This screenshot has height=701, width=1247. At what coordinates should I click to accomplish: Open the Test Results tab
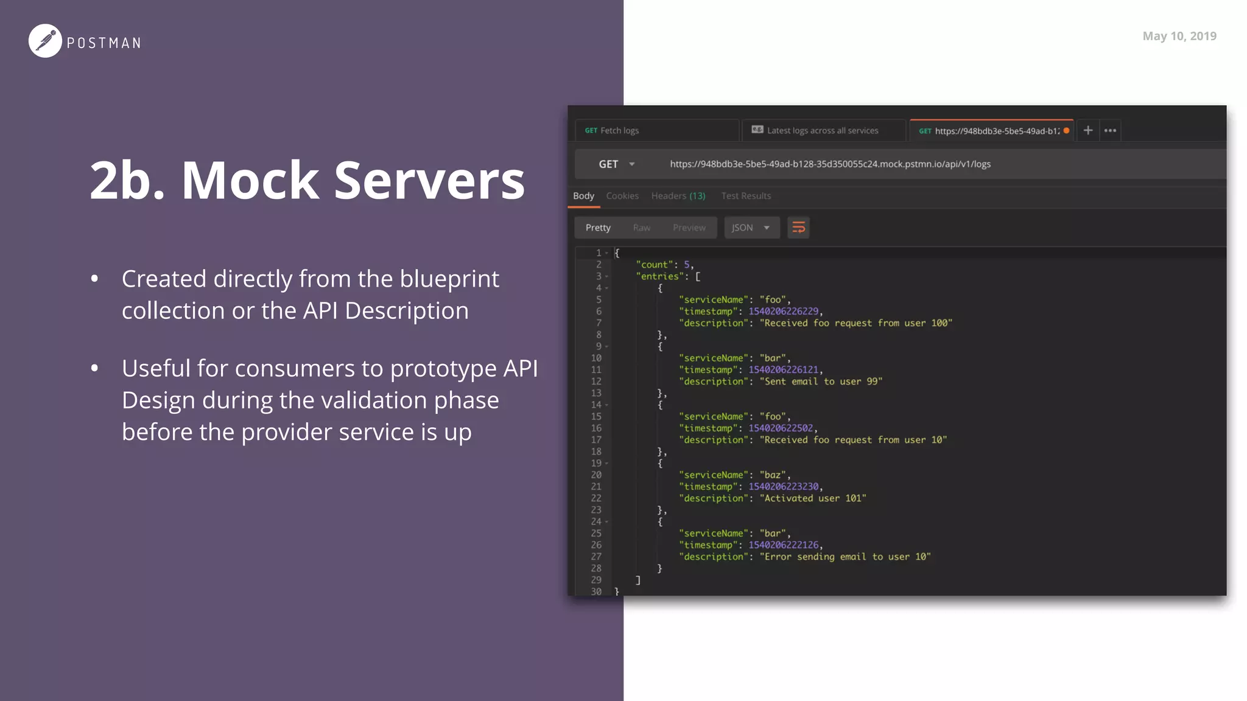click(746, 196)
